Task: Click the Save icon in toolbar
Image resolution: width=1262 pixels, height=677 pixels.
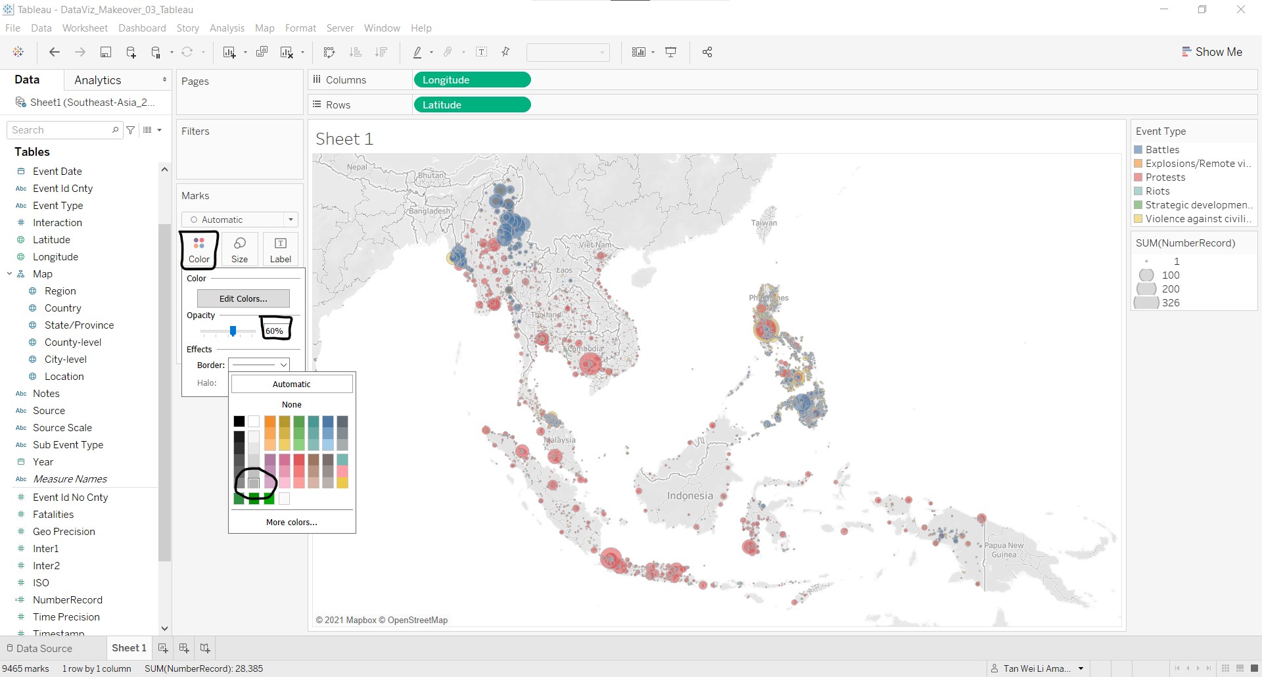Action: 105,53
